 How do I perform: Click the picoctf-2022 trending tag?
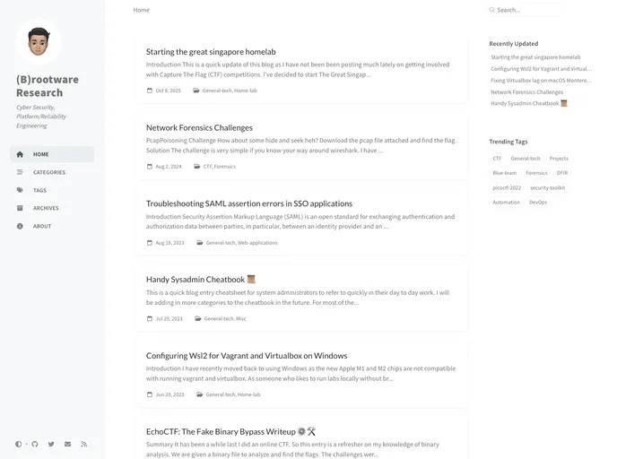coord(507,187)
